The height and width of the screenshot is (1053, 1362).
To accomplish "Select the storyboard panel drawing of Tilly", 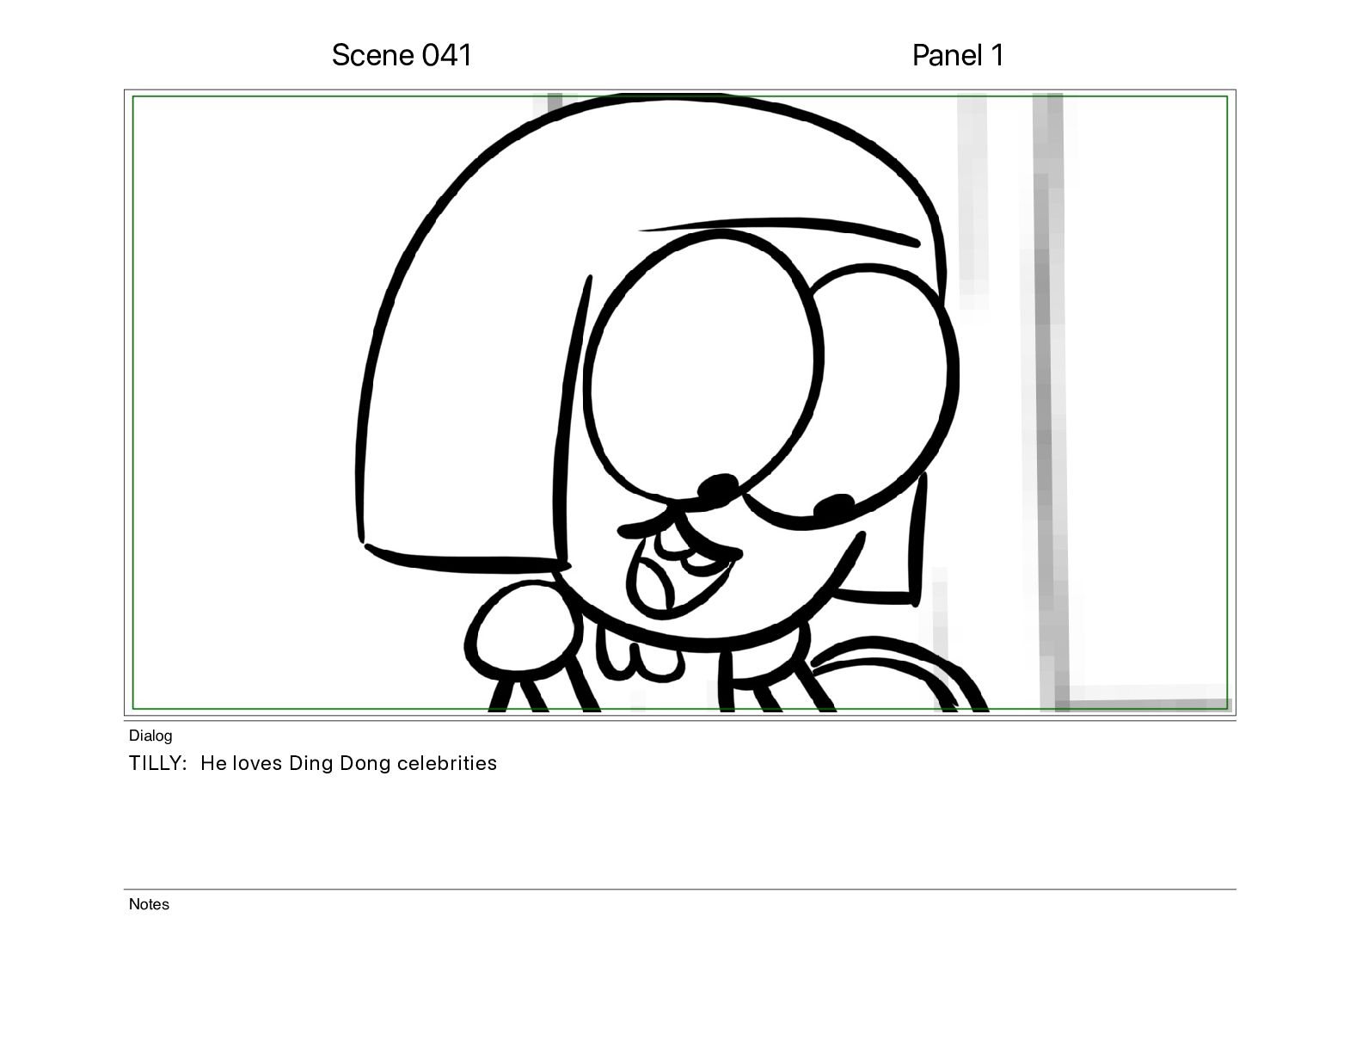I will pyautogui.click(x=680, y=403).
